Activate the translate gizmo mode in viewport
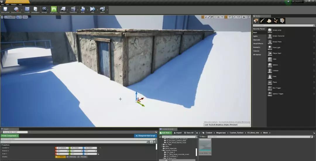 coord(203,17)
